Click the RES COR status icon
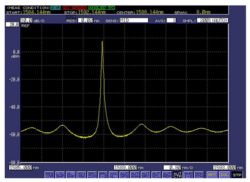This screenshot has height=182, width=250. tap(49, 175)
